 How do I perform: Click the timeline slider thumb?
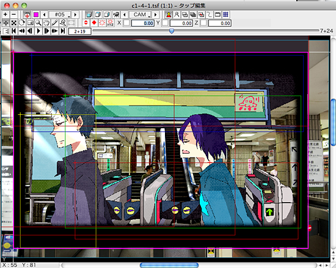point(172,31)
